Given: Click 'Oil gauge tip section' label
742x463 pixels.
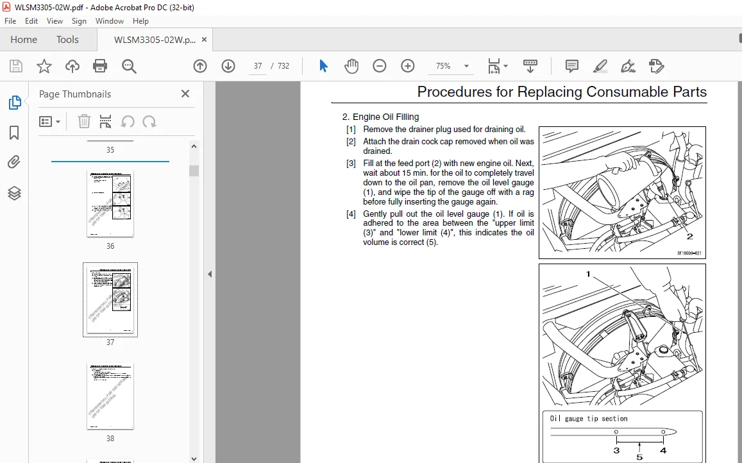Looking at the screenshot, I should 589,419.
